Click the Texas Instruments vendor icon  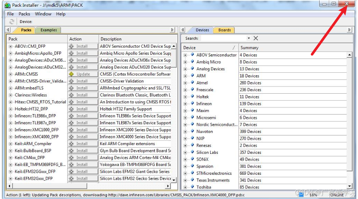[192, 180]
